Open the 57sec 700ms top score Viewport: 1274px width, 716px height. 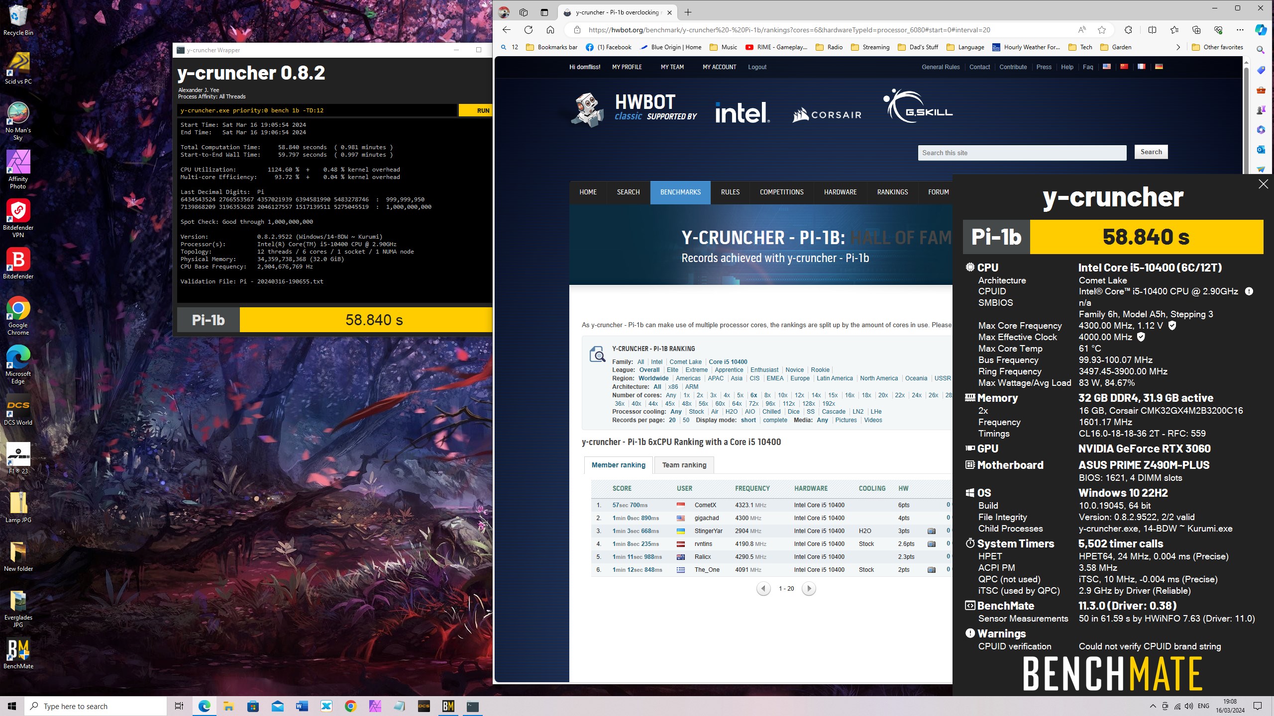pos(630,505)
